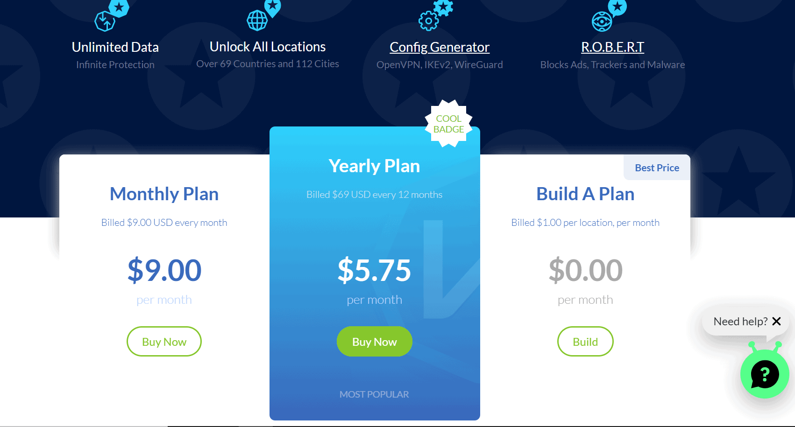Click the R.O.B.E.R.T eye icon
The height and width of the screenshot is (427, 795).
click(602, 21)
